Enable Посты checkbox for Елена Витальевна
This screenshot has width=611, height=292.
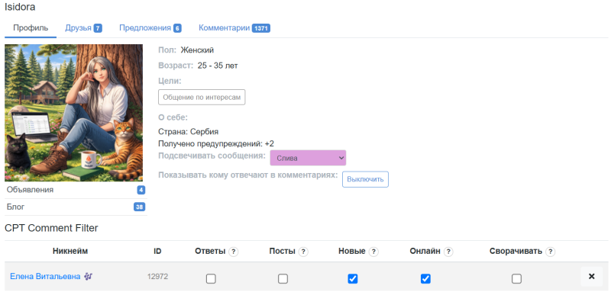point(283,278)
